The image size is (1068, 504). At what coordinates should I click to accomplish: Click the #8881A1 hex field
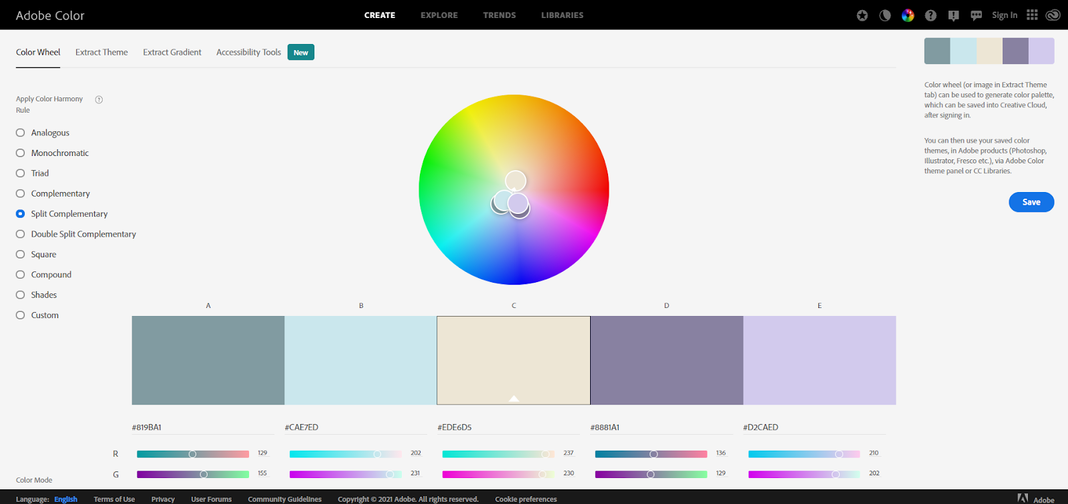click(661, 427)
